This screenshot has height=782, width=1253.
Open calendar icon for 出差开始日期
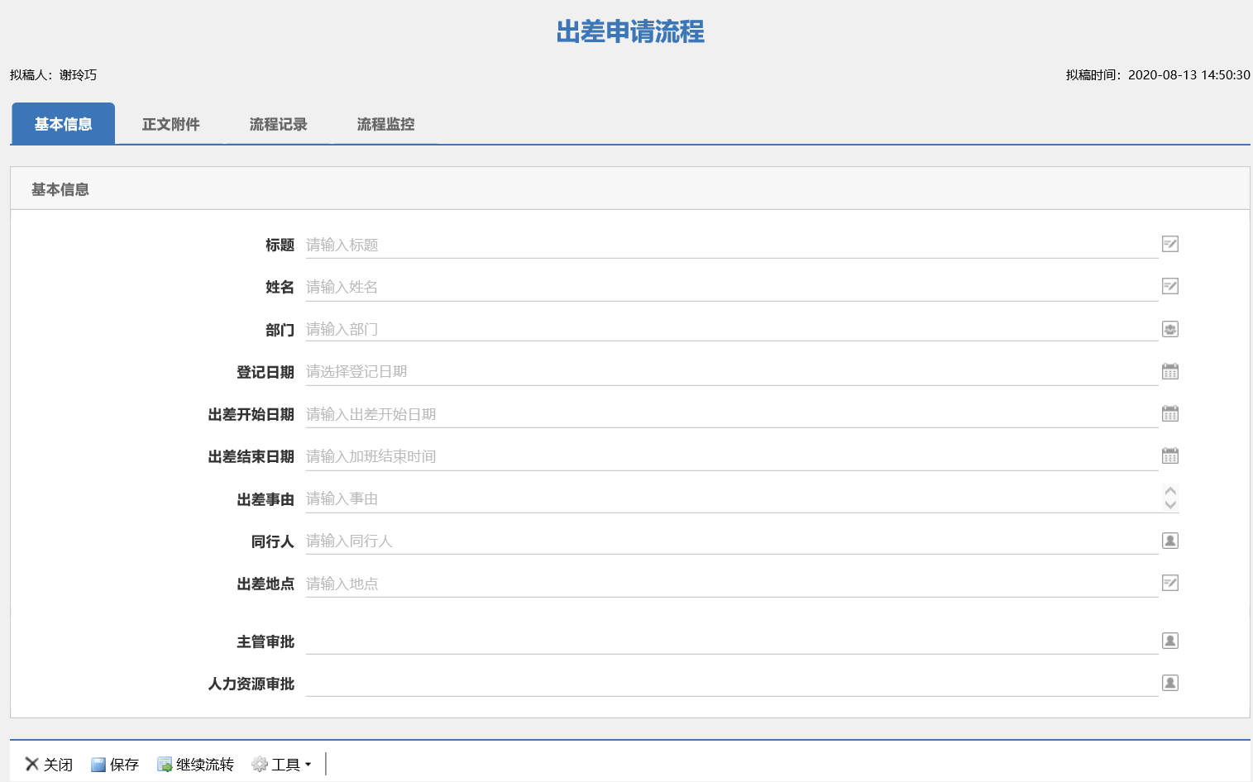[1169, 413]
